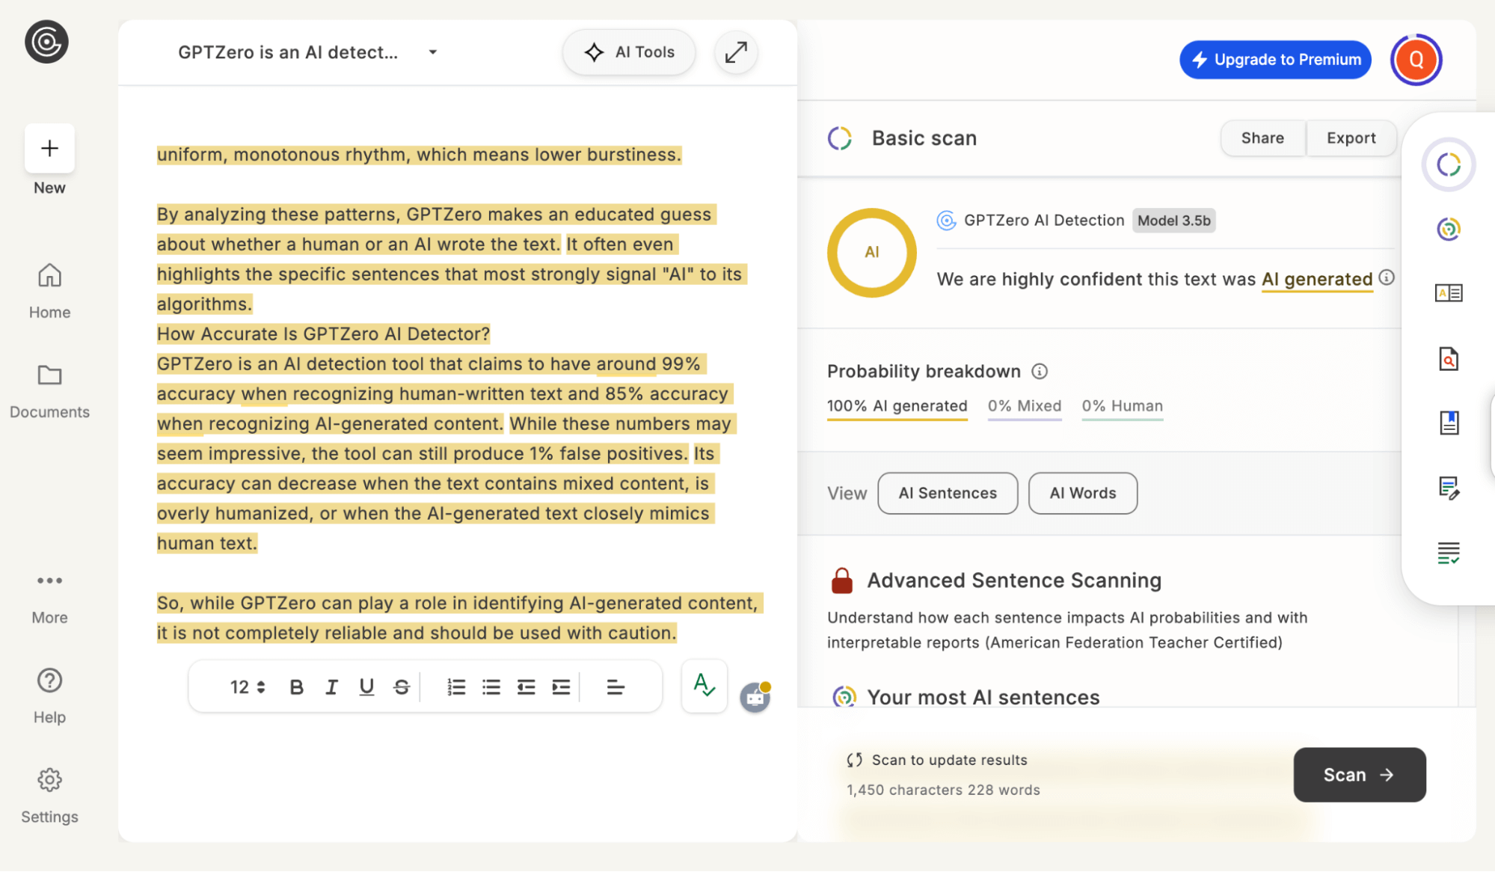Toggle italic formatting

331,687
